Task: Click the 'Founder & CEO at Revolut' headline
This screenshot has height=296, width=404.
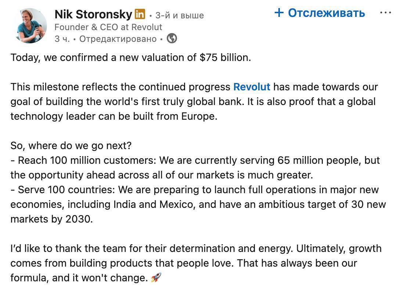Action: tap(108, 27)
